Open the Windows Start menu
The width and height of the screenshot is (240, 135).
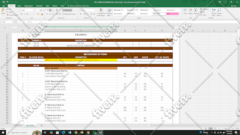point(3,133)
